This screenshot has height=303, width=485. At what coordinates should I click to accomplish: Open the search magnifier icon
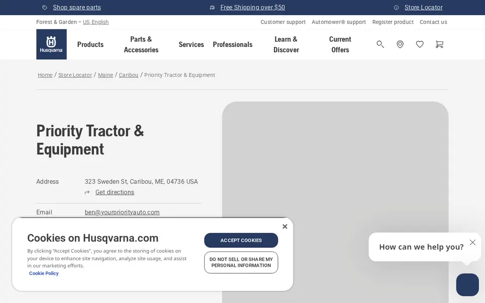(x=380, y=44)
